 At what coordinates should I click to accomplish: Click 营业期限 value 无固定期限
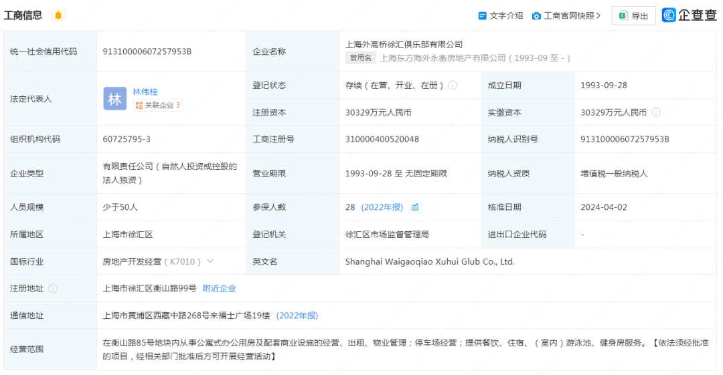[426, 174]
